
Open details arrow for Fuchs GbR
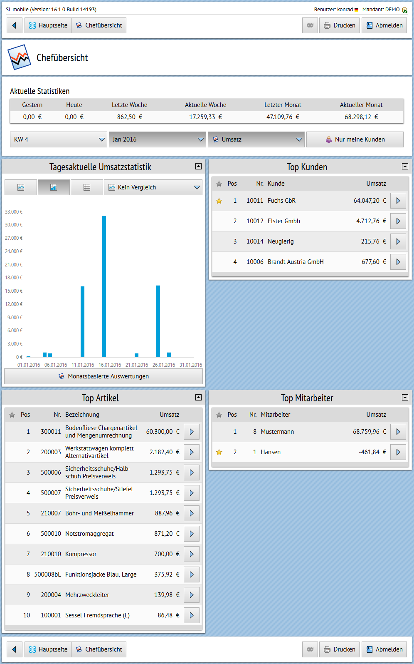click(398, 201)
